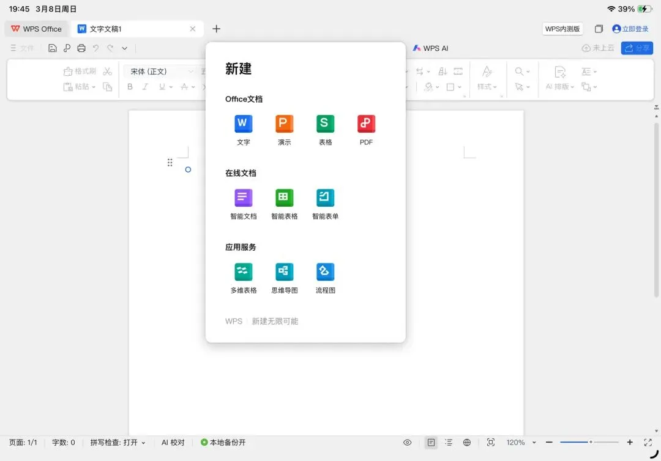The height and width of the screenshot is (461, 661).
Task: Click the paragraph drag handle dots
Action: click(x=170, y=163)
